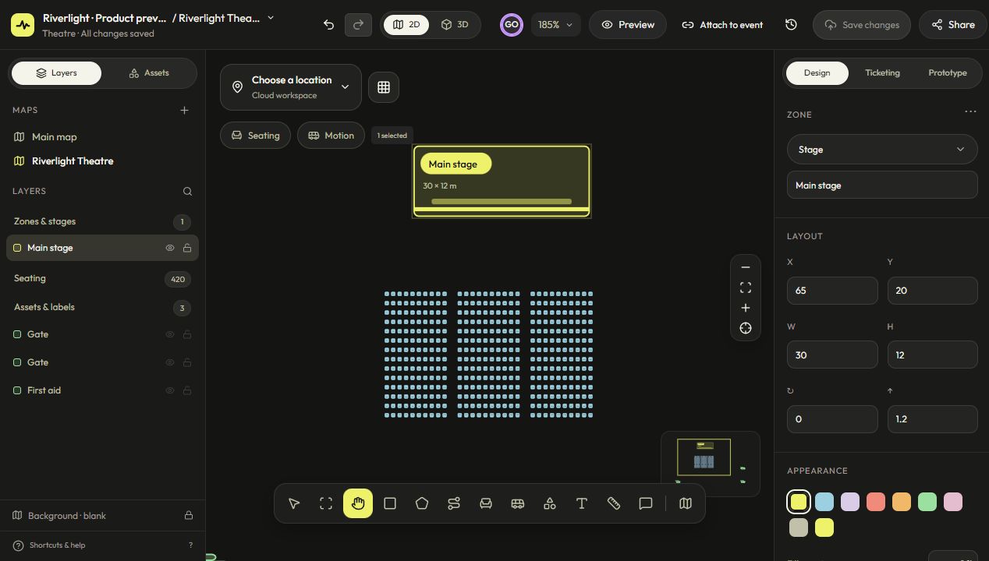Show the first Gate layer
Screen dimensions: 989x561
point(169,334)
